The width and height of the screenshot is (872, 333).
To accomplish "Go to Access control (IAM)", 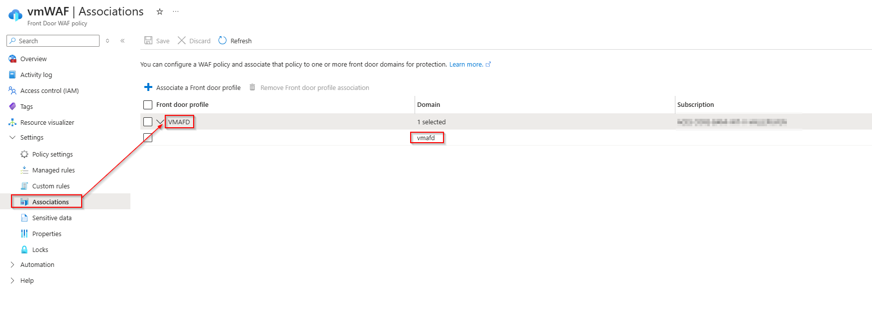I will [49, 90].
